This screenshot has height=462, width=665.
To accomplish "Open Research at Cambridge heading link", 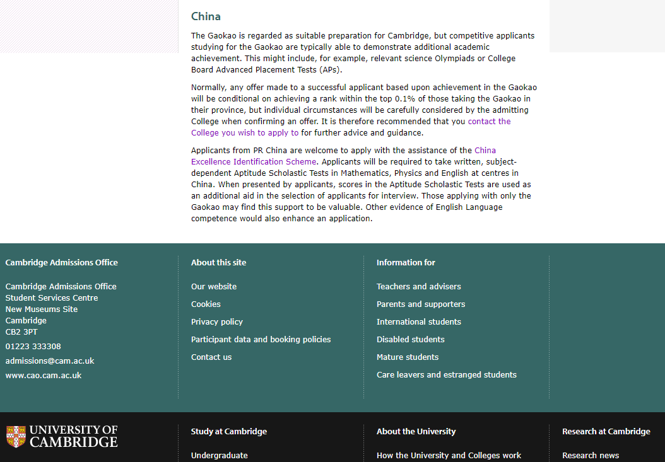I will (606, 432).
